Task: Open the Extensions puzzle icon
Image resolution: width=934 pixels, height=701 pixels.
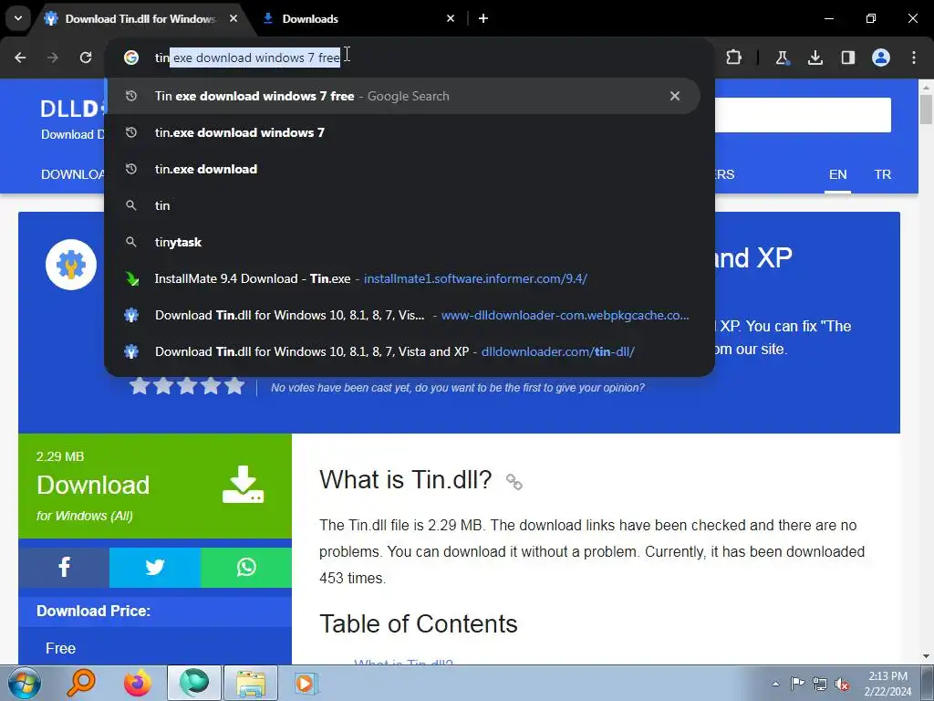Action: tap(734, 58)
